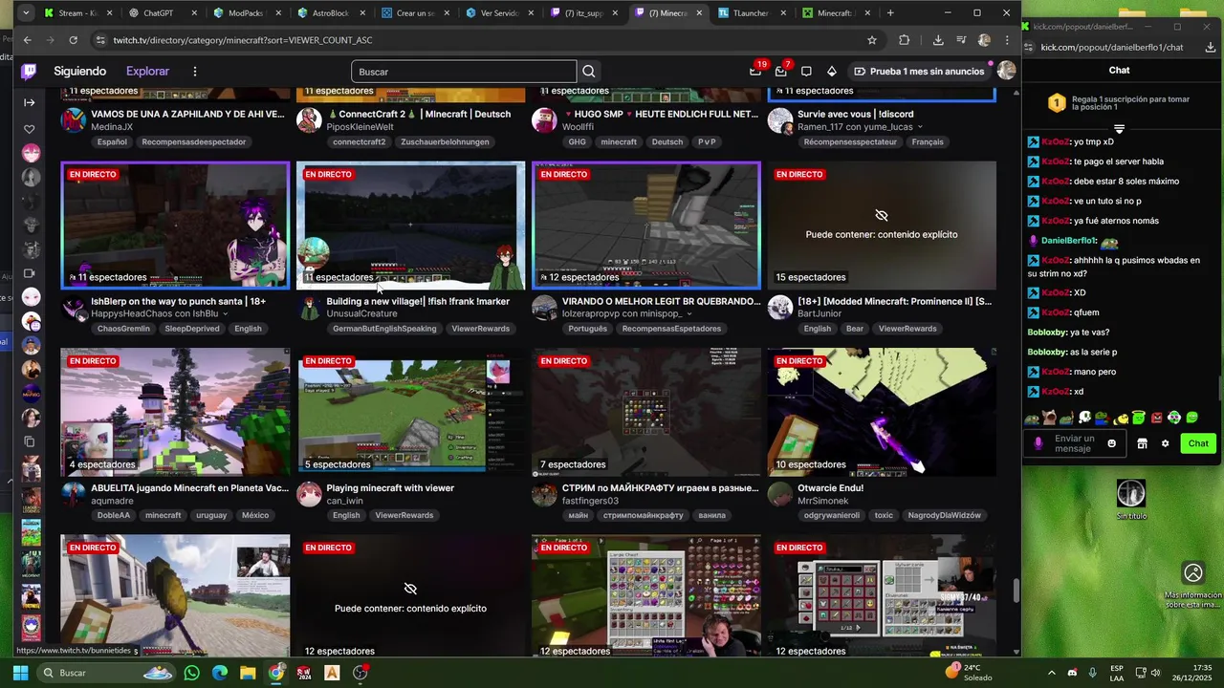Expand HappysHeadChaos con IshBlu chevron
The width and height of the screenshot is (1224, 688).
click(x=226, y=313)
